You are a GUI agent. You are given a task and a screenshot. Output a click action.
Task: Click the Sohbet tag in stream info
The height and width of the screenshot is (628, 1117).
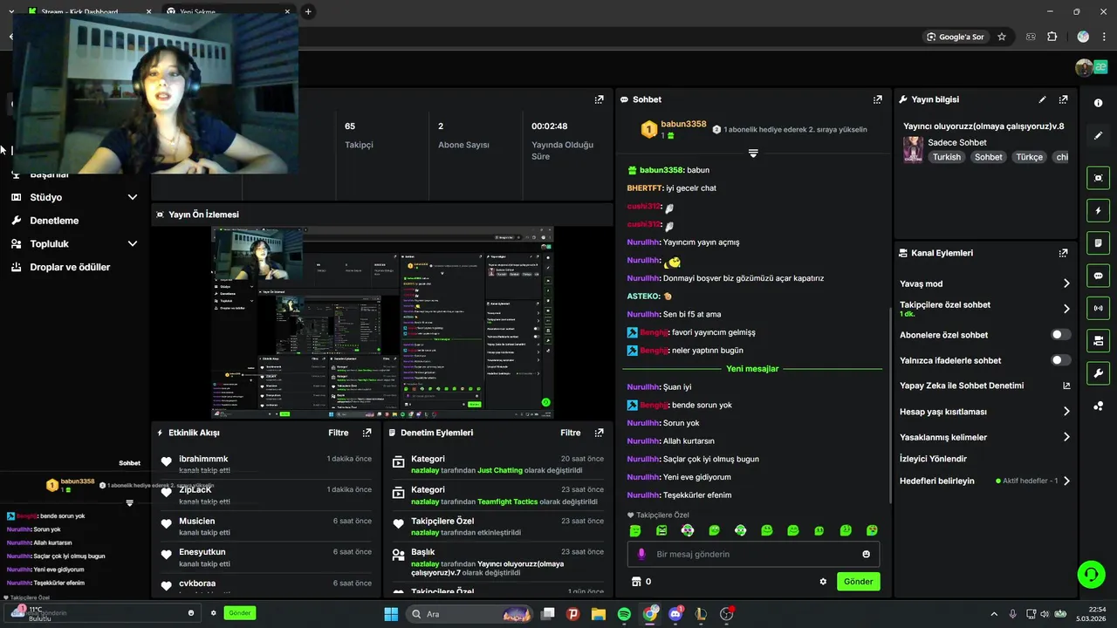pos(988,157)
